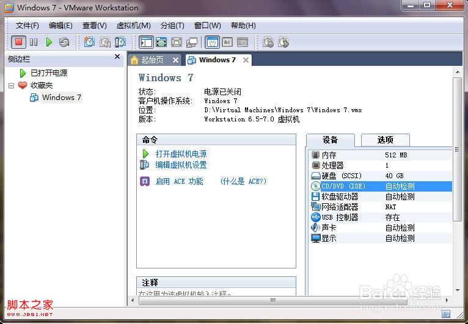Click 启用 ACE 功能 link
Image resolution: width=468 pixels, height=324 pixels.
[180, 181]
